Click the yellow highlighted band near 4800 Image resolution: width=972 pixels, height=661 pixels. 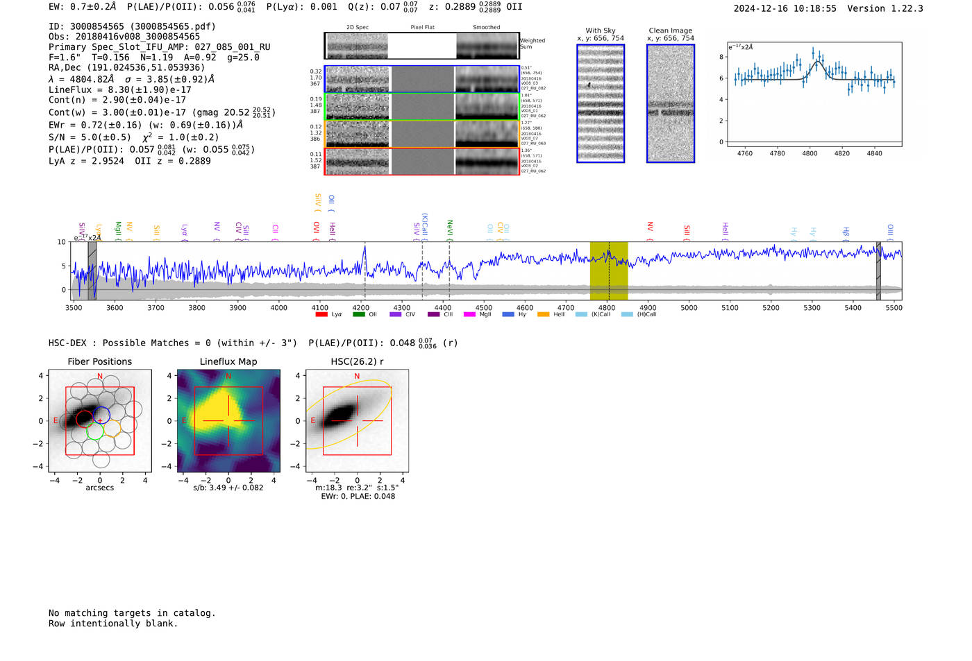click(609, 271)
